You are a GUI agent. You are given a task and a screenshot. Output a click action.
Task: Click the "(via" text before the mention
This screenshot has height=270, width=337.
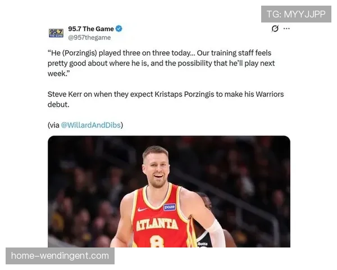tap(54, 125)
